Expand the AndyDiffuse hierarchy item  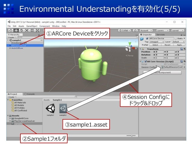pyautogui.click(x=10, y=48)
